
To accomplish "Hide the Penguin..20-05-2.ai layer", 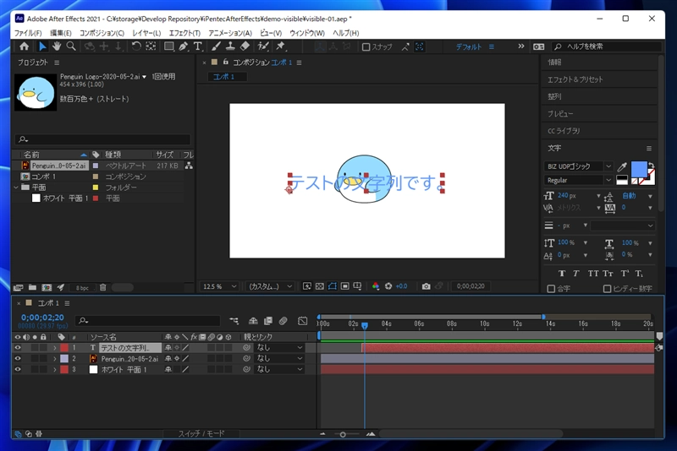I will [18, 358].
